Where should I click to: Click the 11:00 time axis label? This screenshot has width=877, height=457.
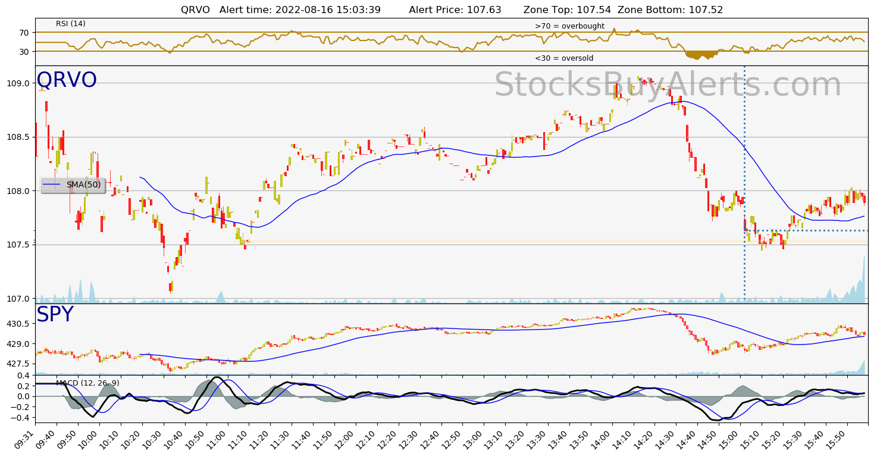(x=217, y=437)
